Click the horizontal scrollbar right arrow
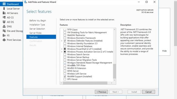The image size is (177, 99). click(111, 83)
